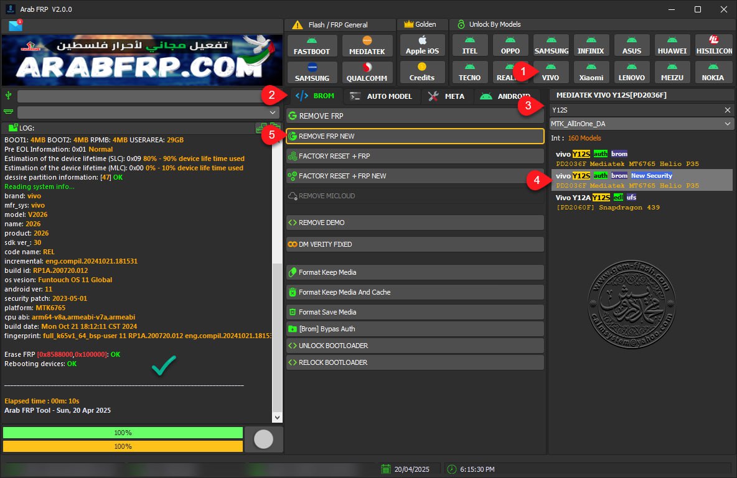Select vivo Y12S New Security model

(642, 180)
